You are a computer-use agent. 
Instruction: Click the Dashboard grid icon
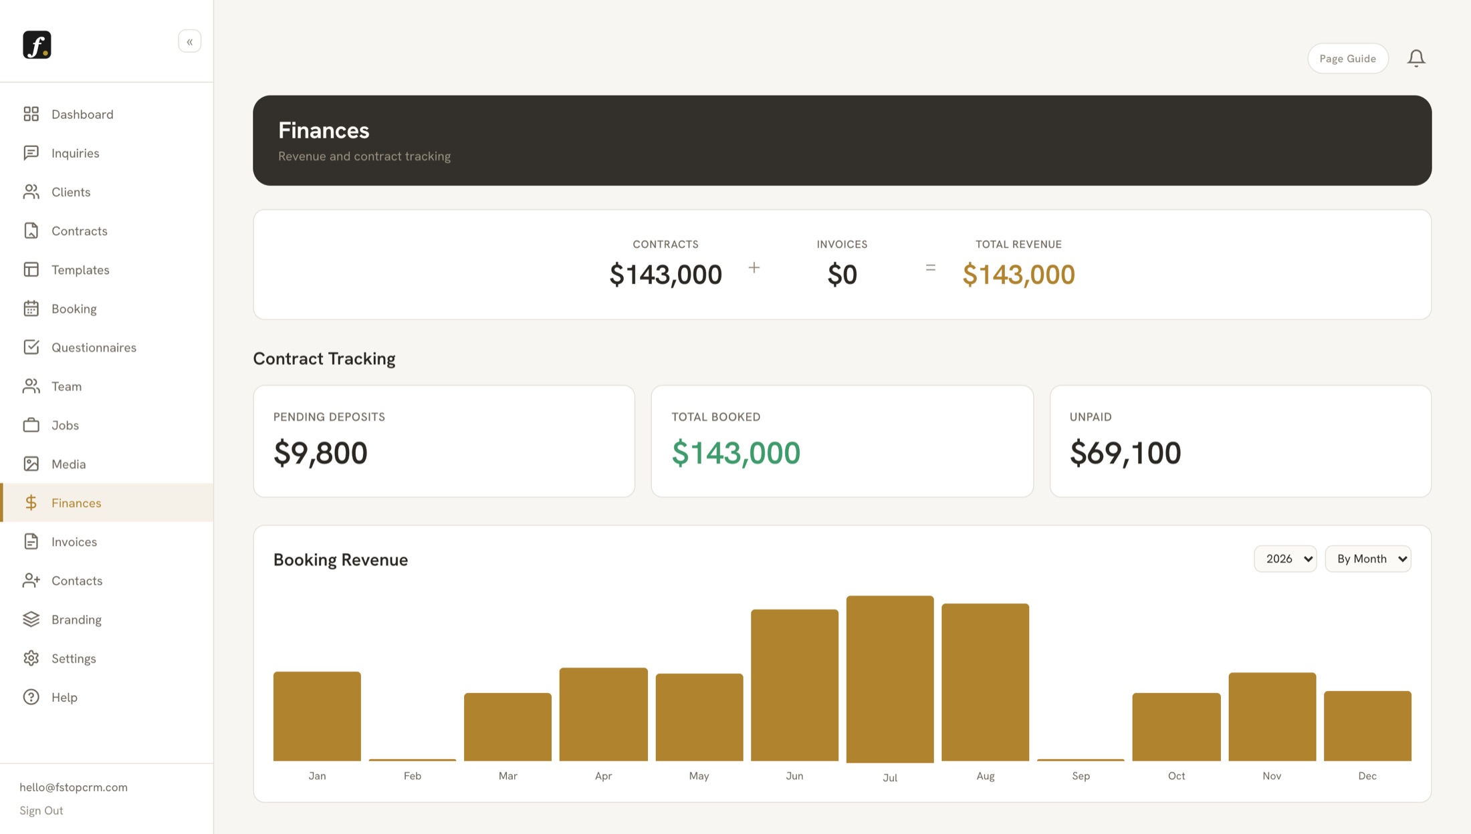point(31,114)
